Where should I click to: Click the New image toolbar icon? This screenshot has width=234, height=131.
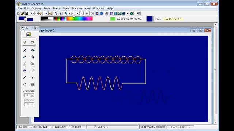[18, 13]
